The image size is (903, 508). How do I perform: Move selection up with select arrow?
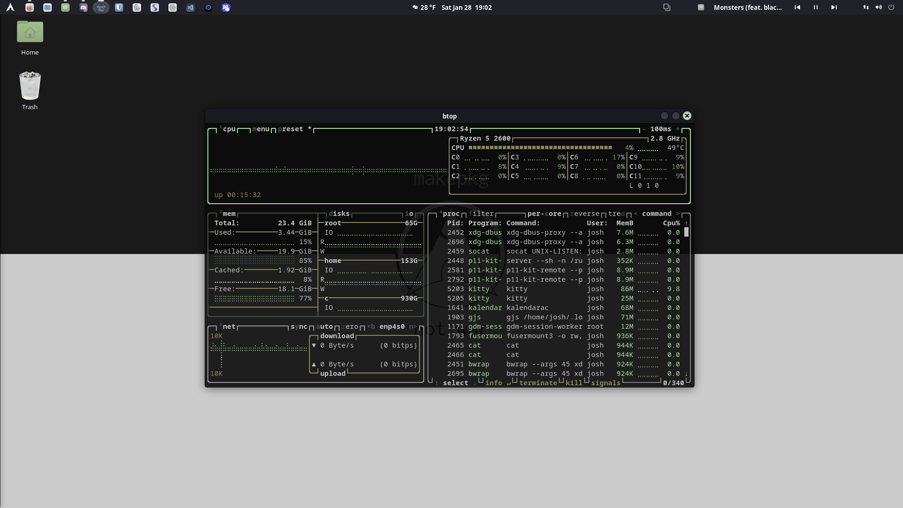point(437,383)
